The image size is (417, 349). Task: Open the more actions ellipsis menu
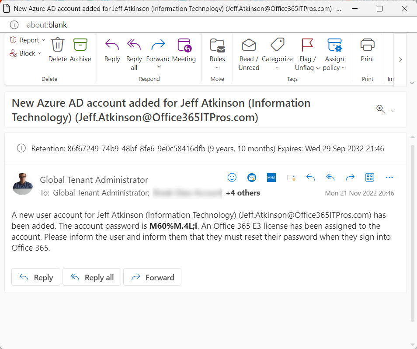(x=389, y=178)
